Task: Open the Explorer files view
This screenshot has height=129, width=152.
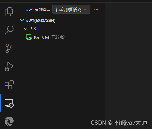Action: (x=9, y=12)
